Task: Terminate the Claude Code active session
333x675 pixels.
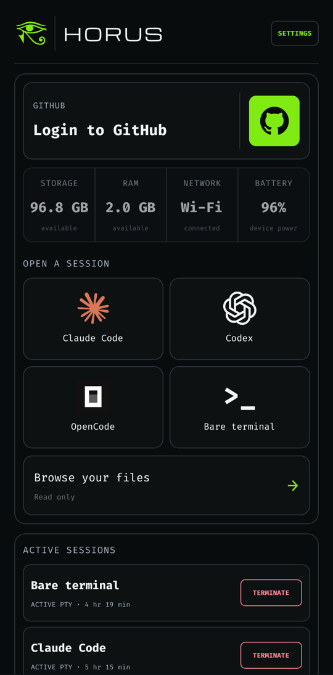Action: [x=271, y=655]
